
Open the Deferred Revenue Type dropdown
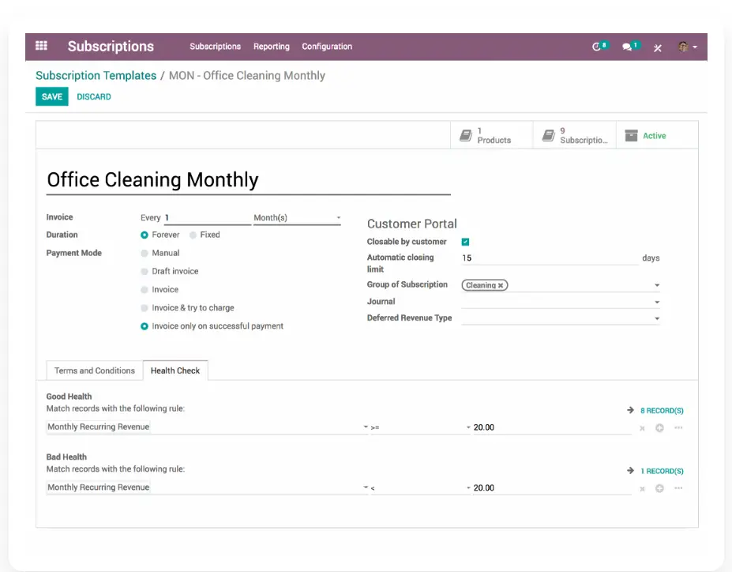pyautogui.click(x=560, y=318)
